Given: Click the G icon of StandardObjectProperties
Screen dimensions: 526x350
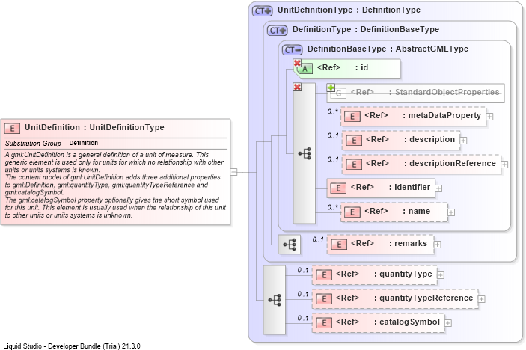Looking at the screenshot, I should 339,93.
